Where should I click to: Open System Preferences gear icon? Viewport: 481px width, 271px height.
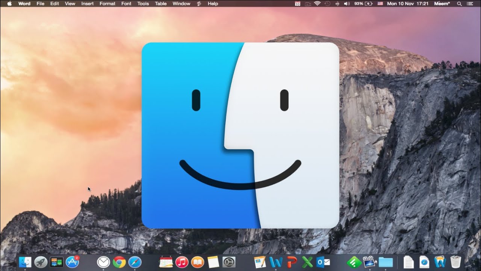click(229, 262)
